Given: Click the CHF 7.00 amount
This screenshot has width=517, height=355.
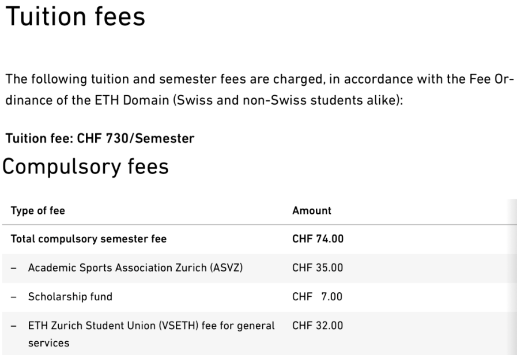Looking at the screenshot, I should click(x=317, y=297).
